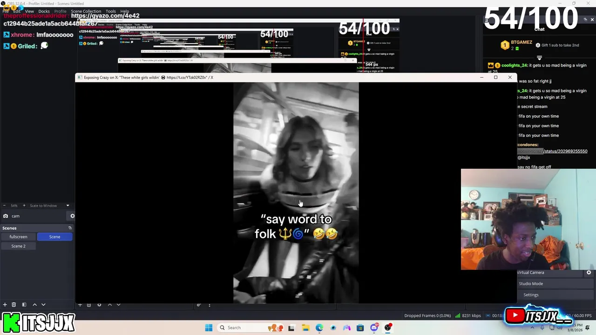Expand the chat leaderboard chevron
Viewport: 596px width, 335px height.
(x=539, y=58)
